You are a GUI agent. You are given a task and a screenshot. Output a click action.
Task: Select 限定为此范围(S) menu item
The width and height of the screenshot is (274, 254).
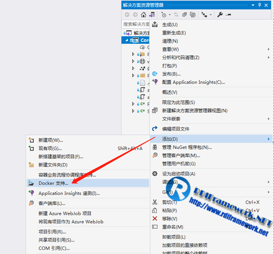(x=211, y=102)
